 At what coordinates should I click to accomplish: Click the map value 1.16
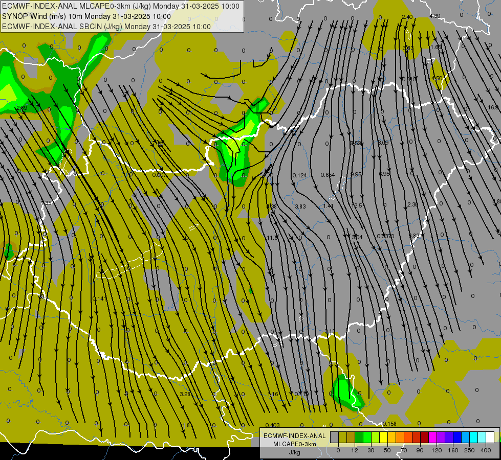point(273,394)
